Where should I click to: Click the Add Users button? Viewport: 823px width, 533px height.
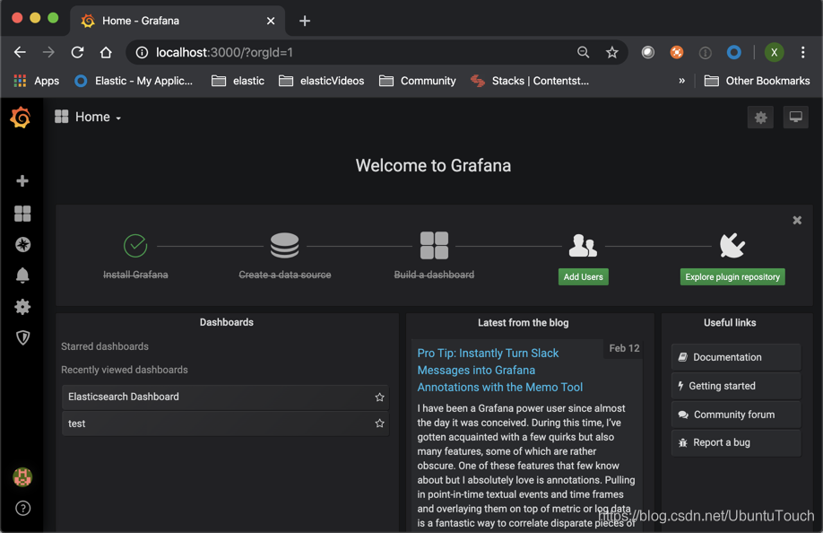pyautogui.click(x=583, y=276)
